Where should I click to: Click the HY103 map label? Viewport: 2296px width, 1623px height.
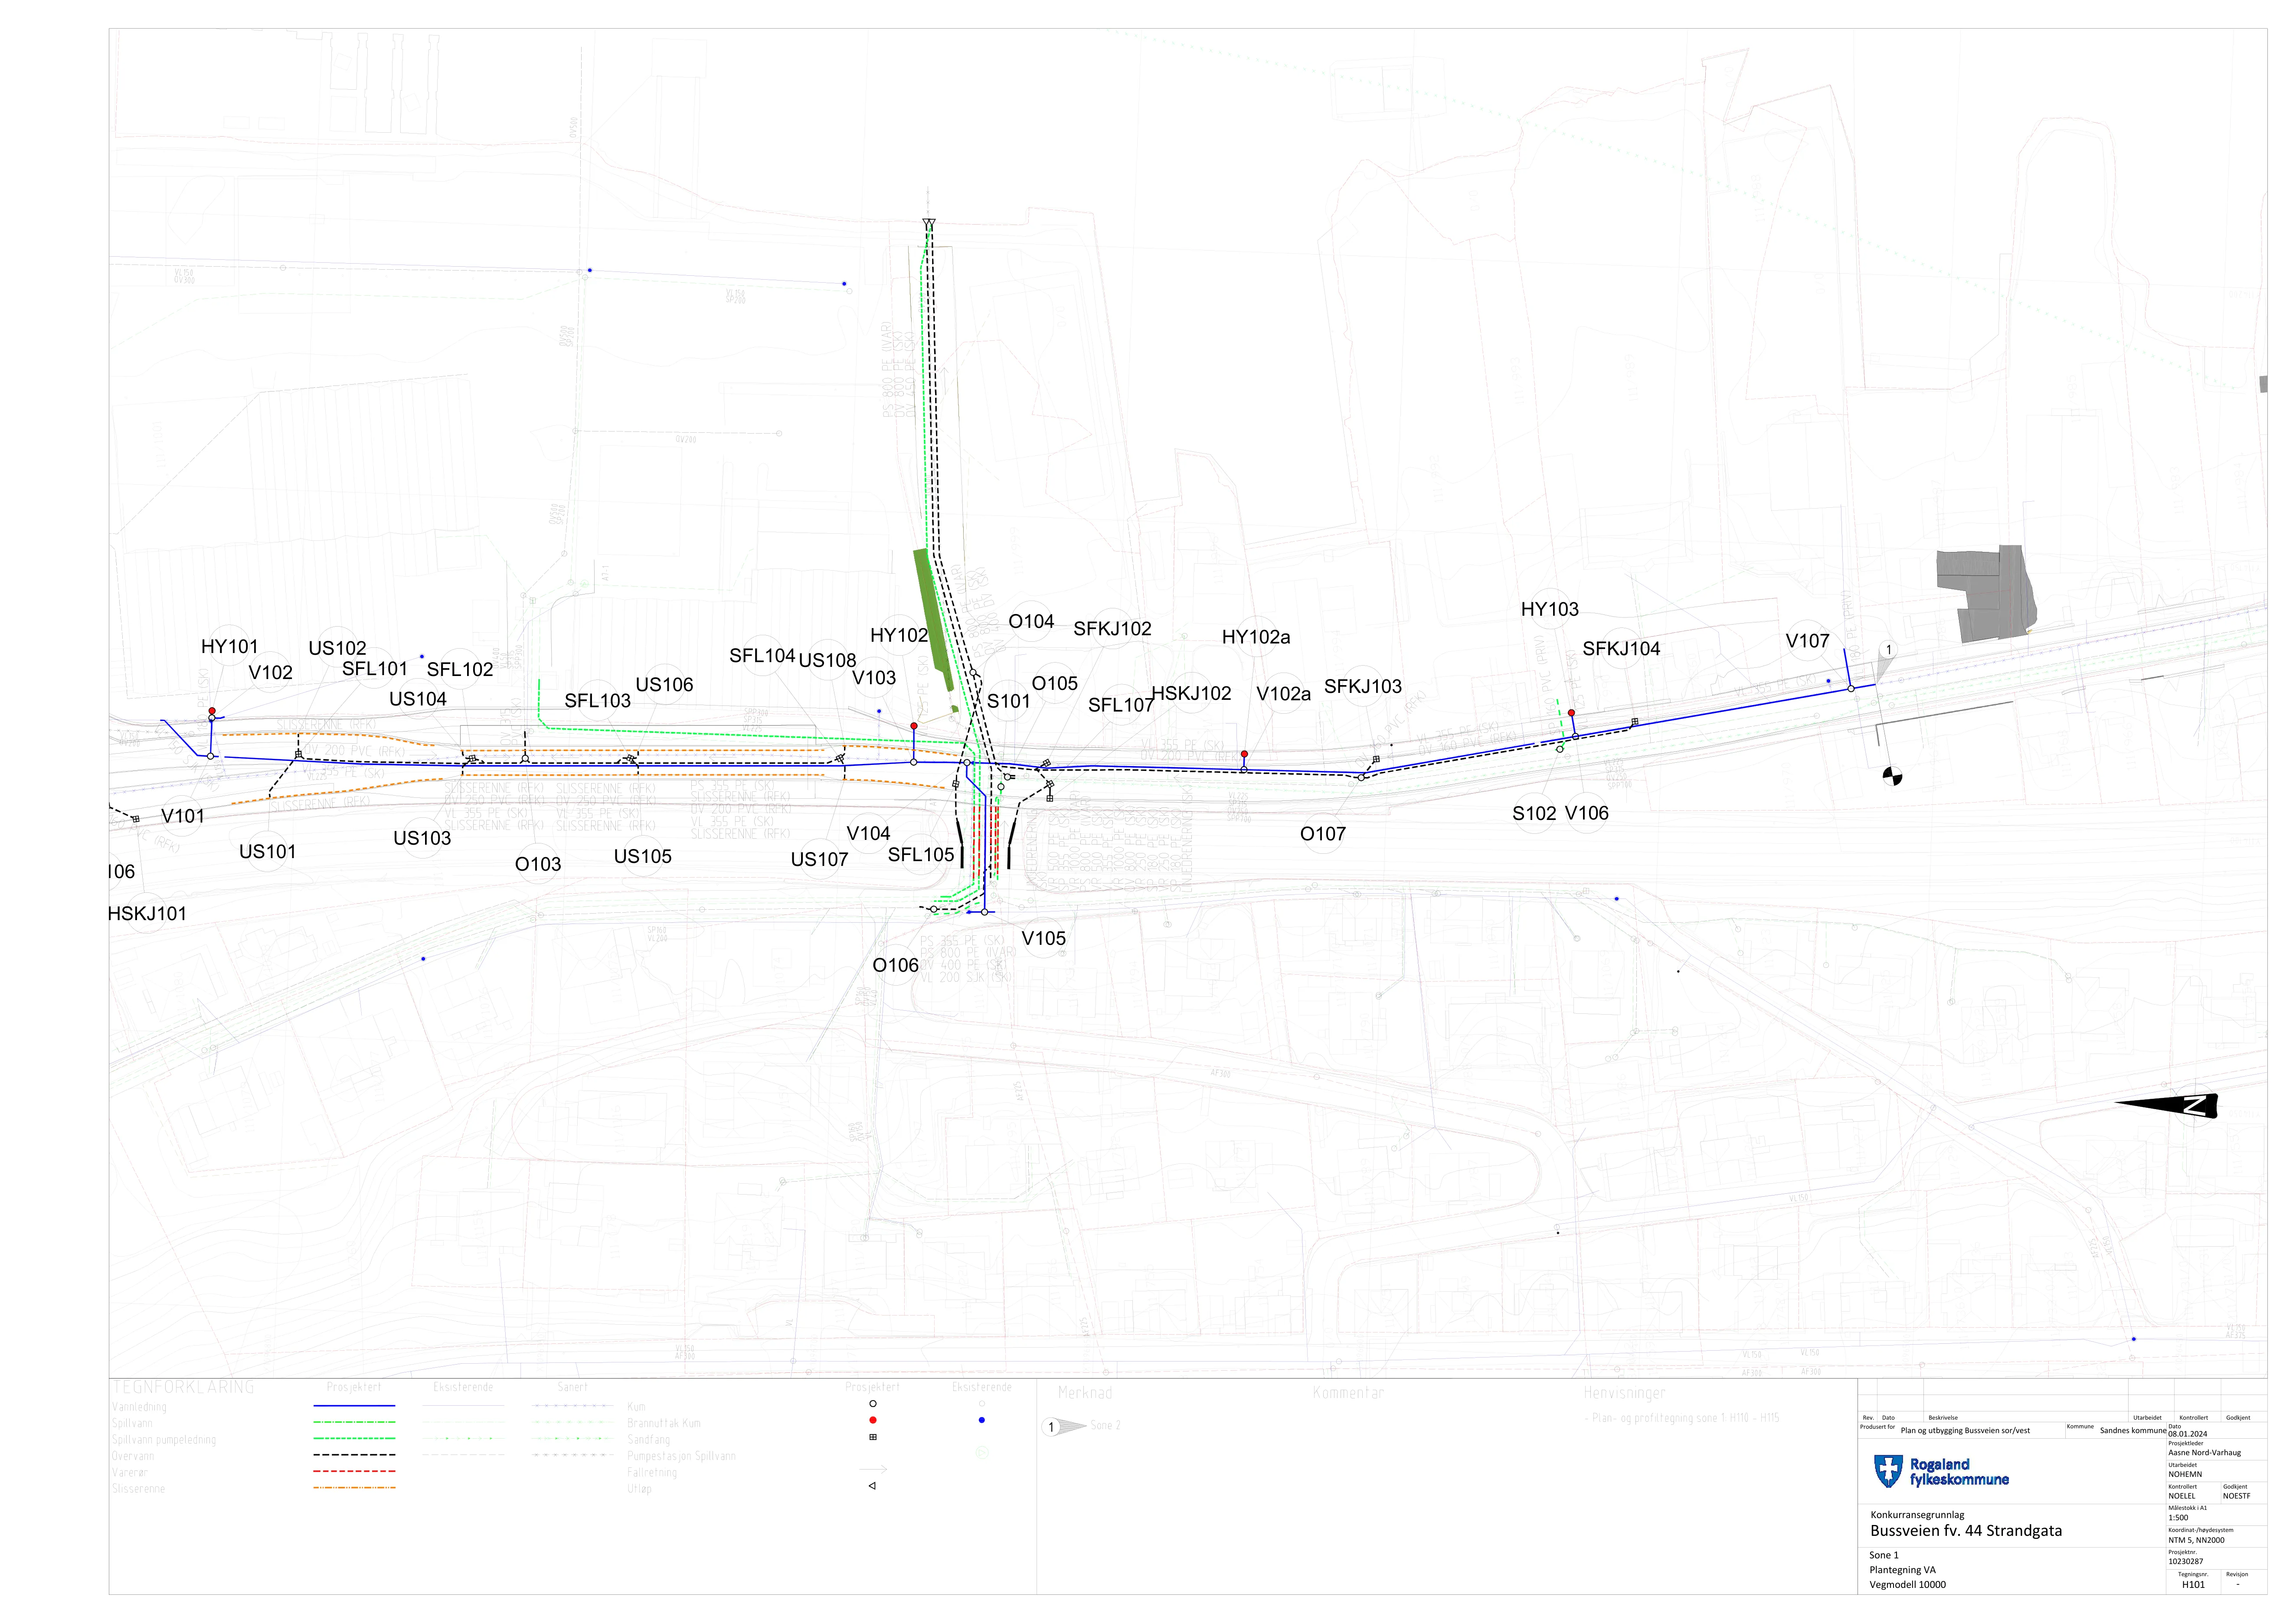pos(1550,609)
